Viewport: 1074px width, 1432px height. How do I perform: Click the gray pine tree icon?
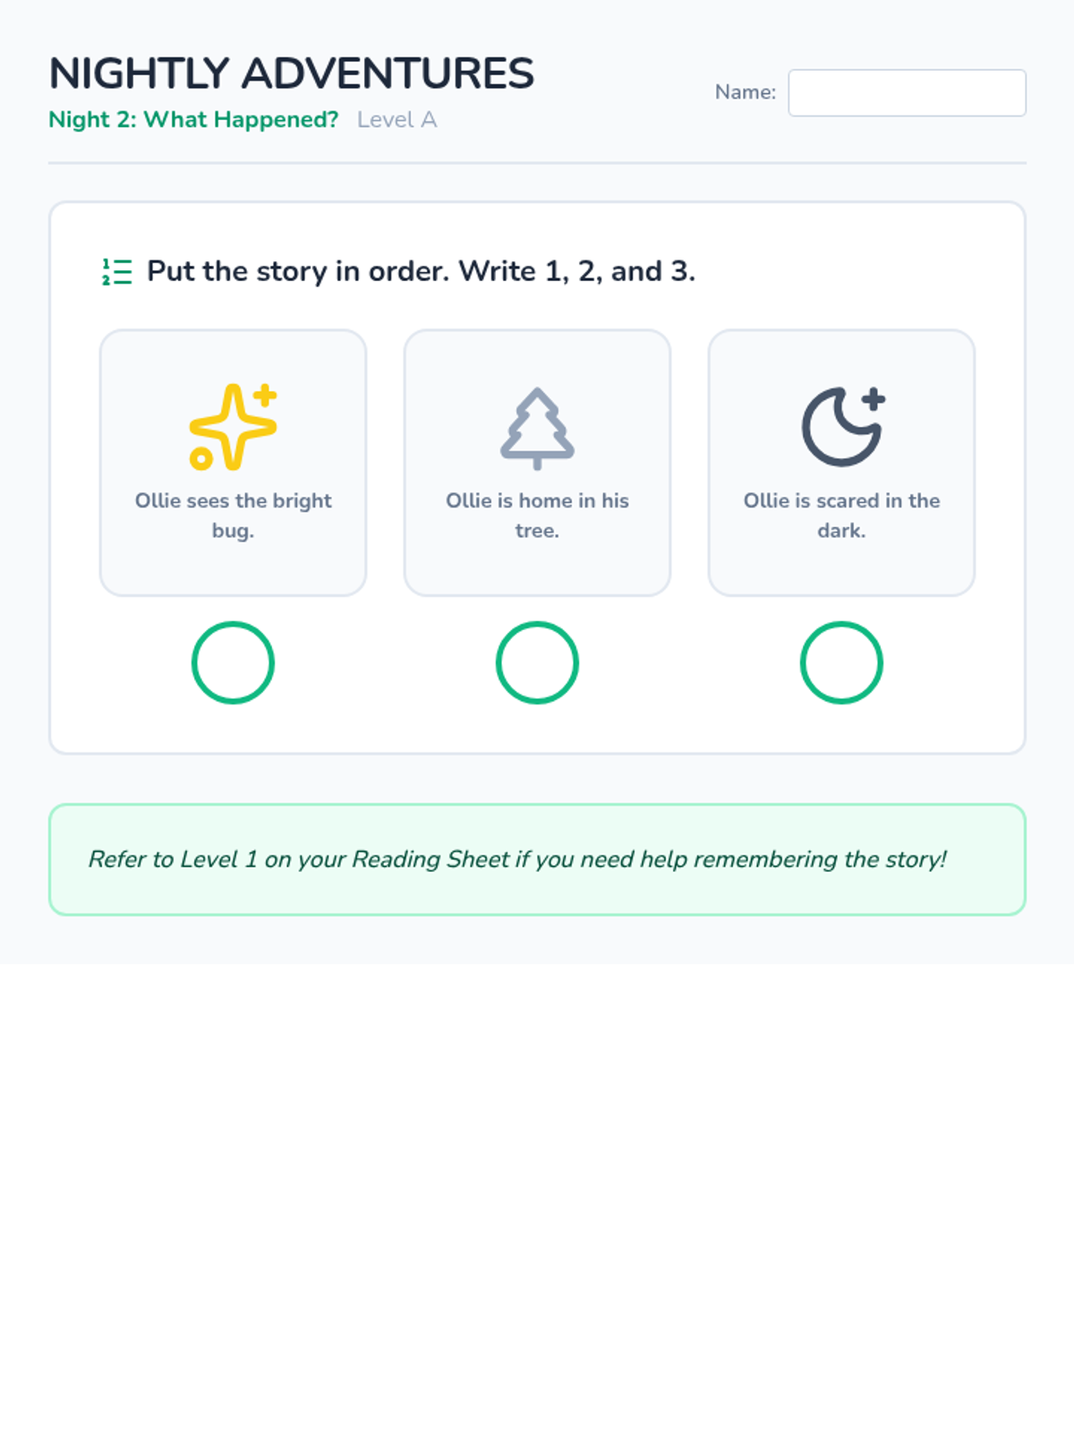coord(537,427)
